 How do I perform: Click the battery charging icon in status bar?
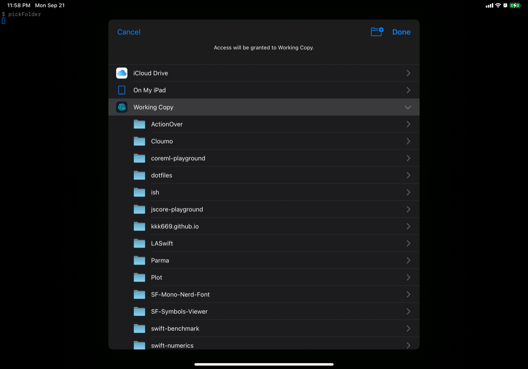coord(515,5)
